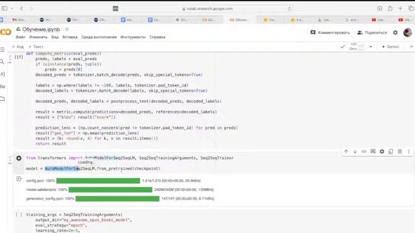Reload page in Safari address bar
This screenshot has width=415, height=233.
[289, 8]
